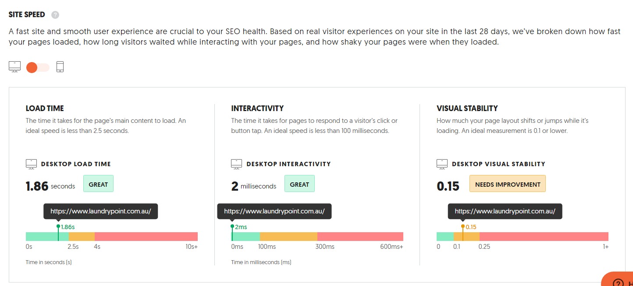Click the Site Speed help question mark icon
The height and width of the screenshot is (286, 633).
pos(55,15)
